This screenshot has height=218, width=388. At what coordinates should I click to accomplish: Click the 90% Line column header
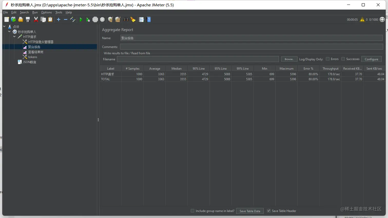(199, 69)
